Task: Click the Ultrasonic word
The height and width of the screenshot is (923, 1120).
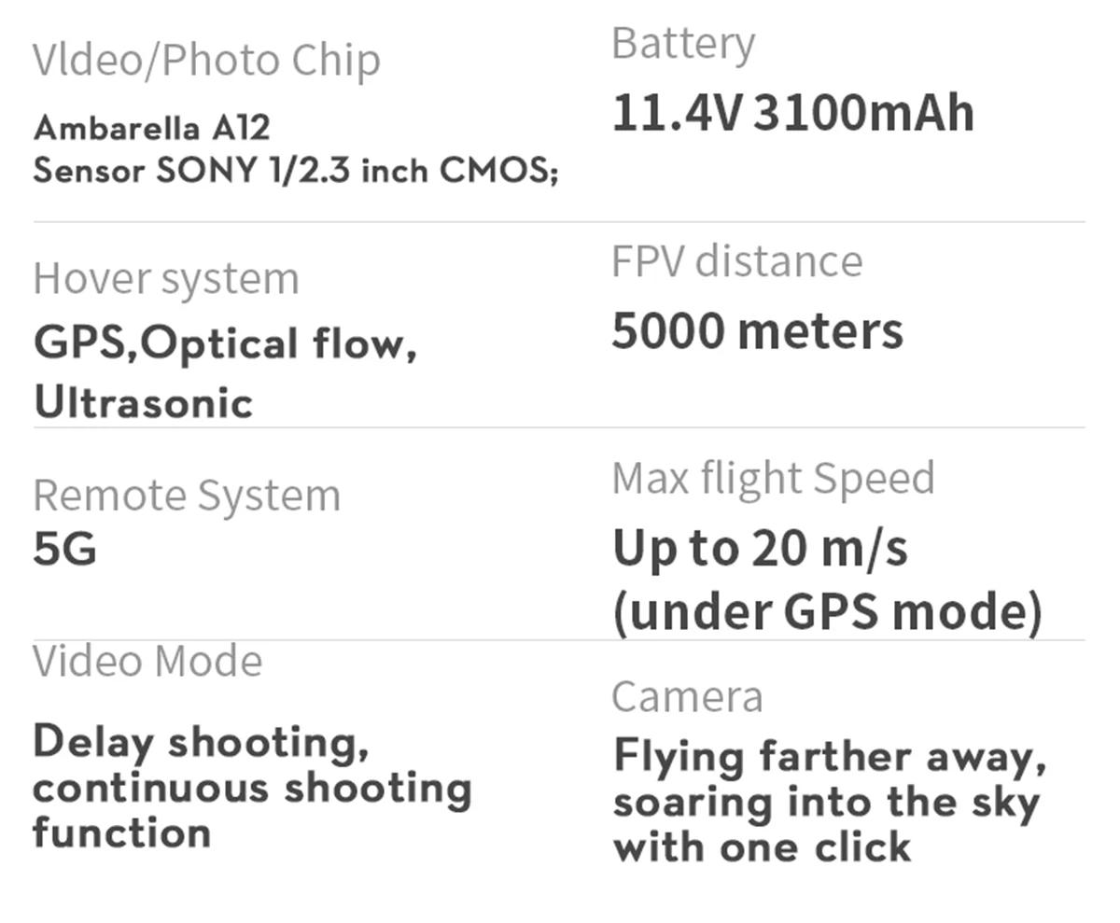Action: pyautogui.click(x=143, y=402)
